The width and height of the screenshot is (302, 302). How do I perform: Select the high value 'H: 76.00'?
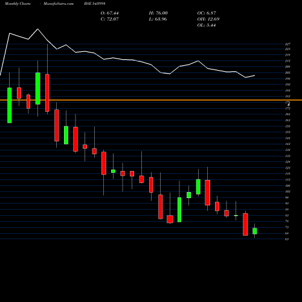(158, 13)
